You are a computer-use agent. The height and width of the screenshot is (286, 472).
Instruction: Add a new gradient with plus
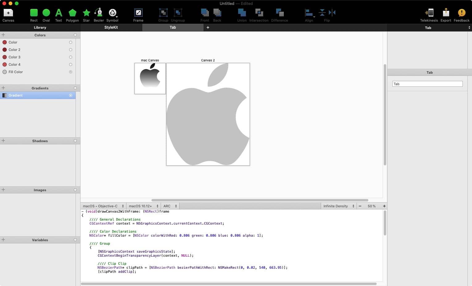[x=3, y=88]
